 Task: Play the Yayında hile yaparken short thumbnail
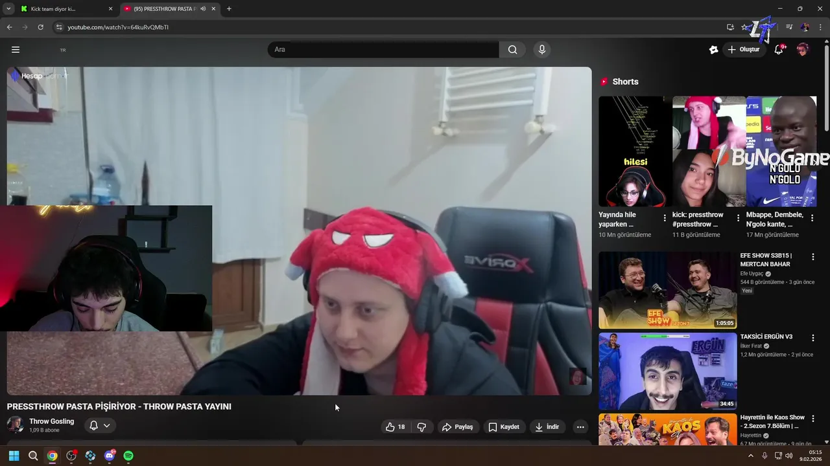(632, 151)
